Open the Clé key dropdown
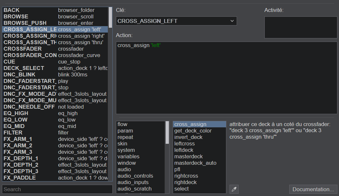Image resolution: width=339 pixels, height=196 pixels. click(176, 21)
